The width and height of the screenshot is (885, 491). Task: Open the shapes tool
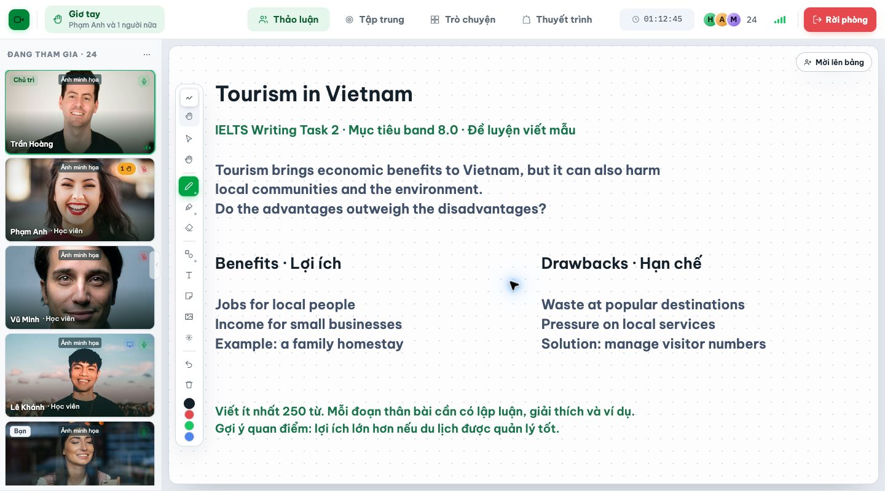[189, 254]
